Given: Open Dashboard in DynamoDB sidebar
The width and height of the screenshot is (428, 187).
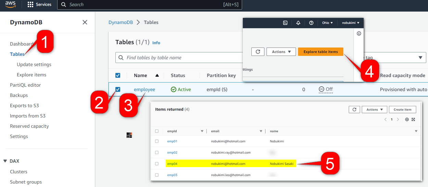Looking at the screenshot, I should pos(21,44).
